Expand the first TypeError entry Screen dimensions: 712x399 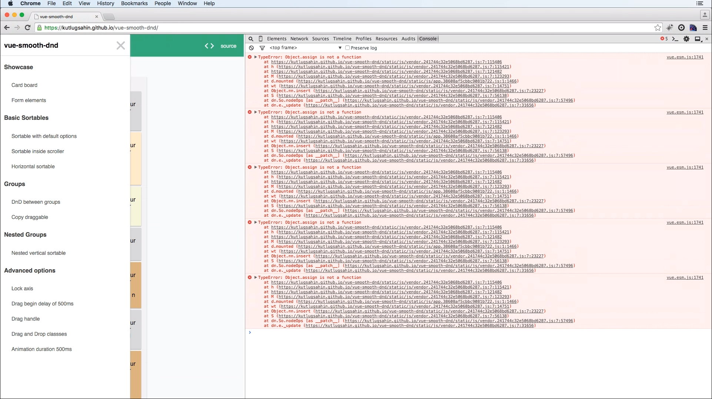click(x=256, y=57)
